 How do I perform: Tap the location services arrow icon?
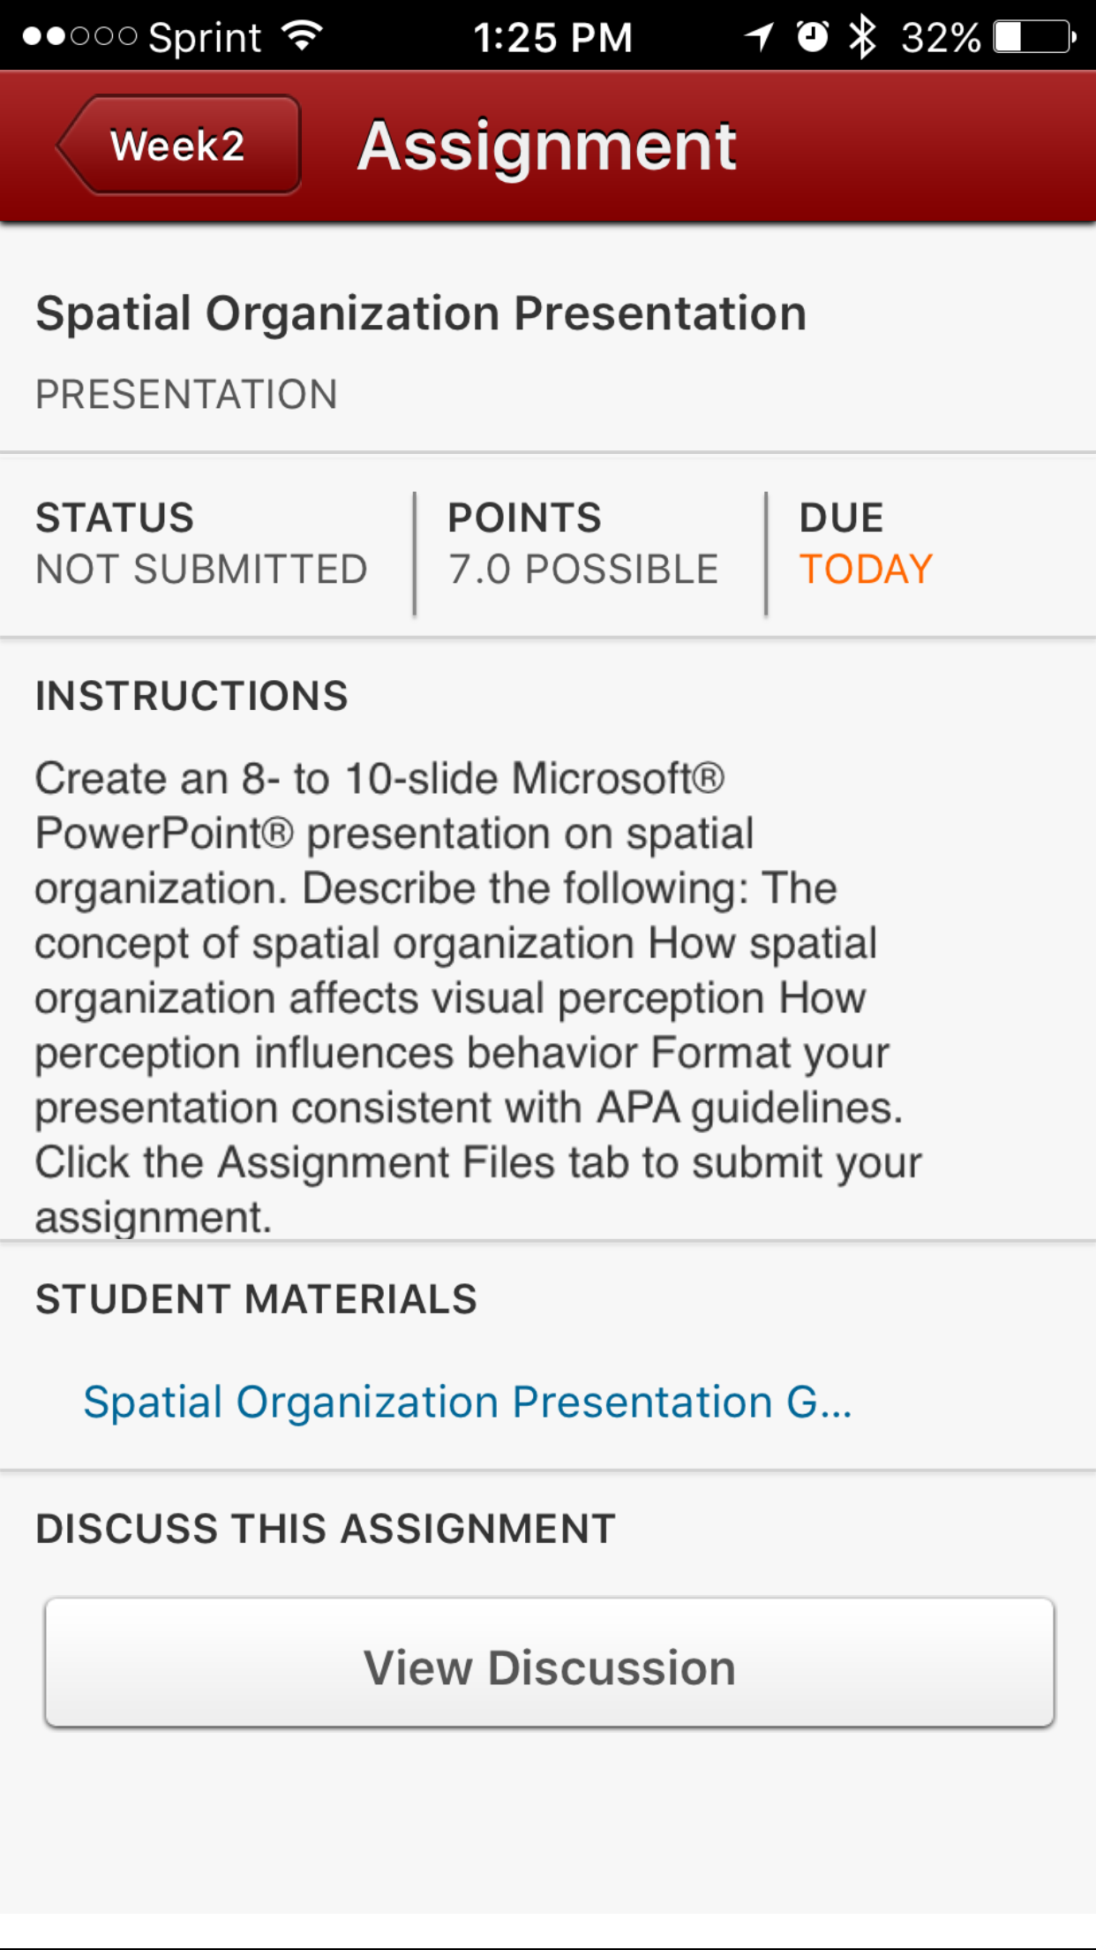pos(759,37)
